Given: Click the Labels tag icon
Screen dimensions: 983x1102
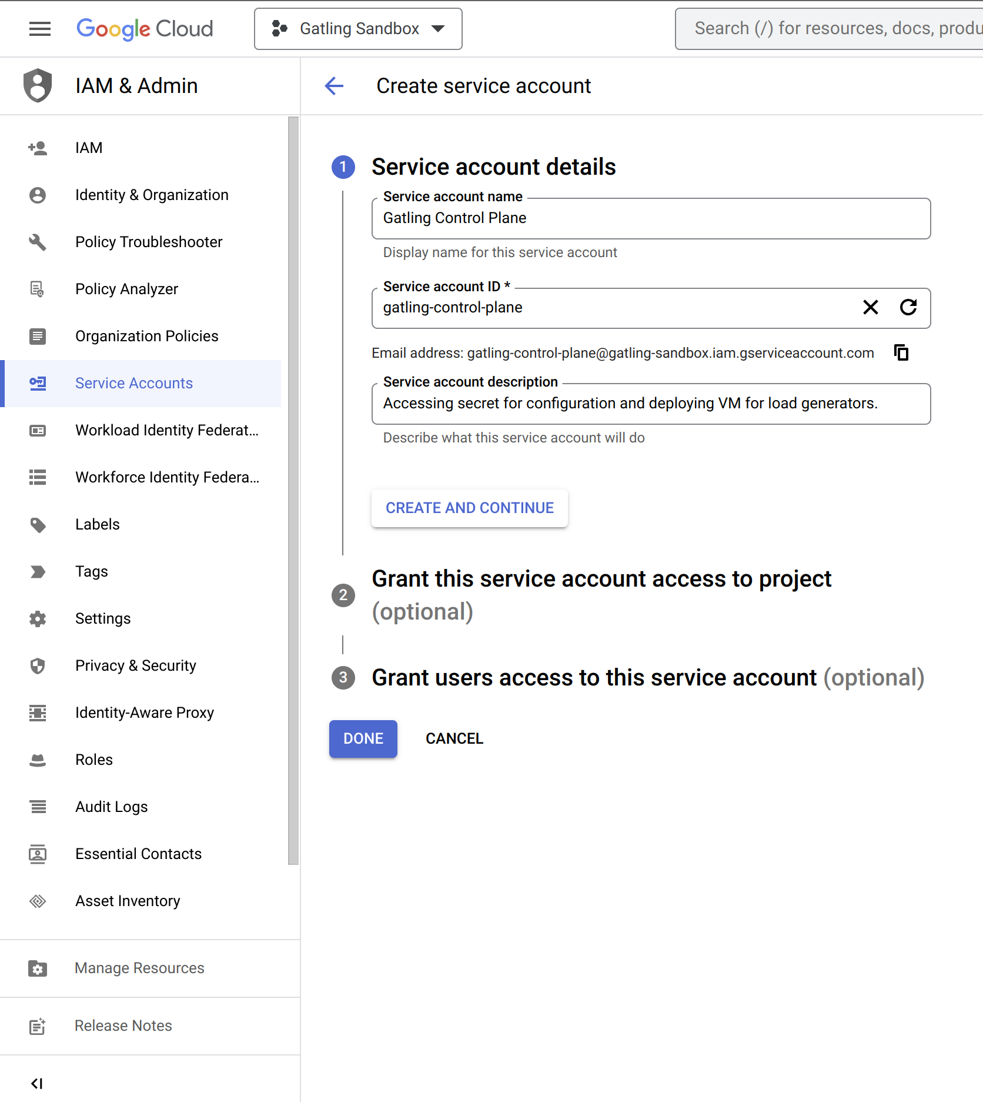Looking at the screenshot, I should (x=38, y=524).
